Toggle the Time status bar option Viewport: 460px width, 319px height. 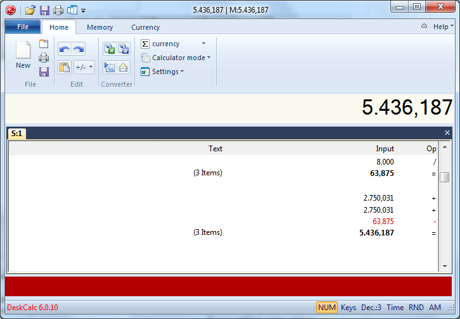pyautogui.click(x=395, y=308)
